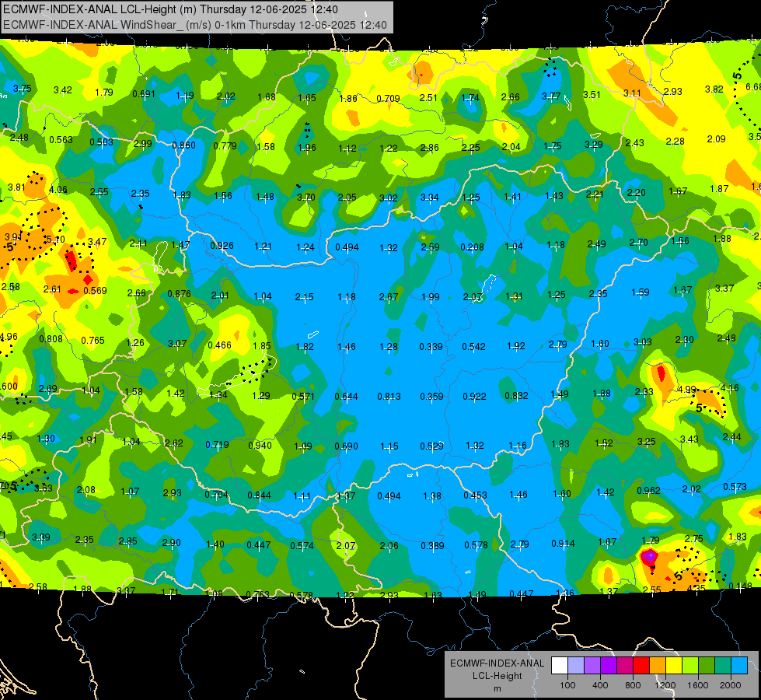Click the wind shear value 0.844
The height and width of the screenshot is (700, 761).
pos(259,495)
